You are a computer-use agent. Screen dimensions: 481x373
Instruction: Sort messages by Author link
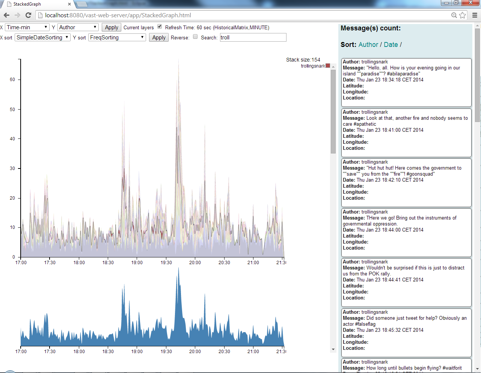click(x=368, y=45)
